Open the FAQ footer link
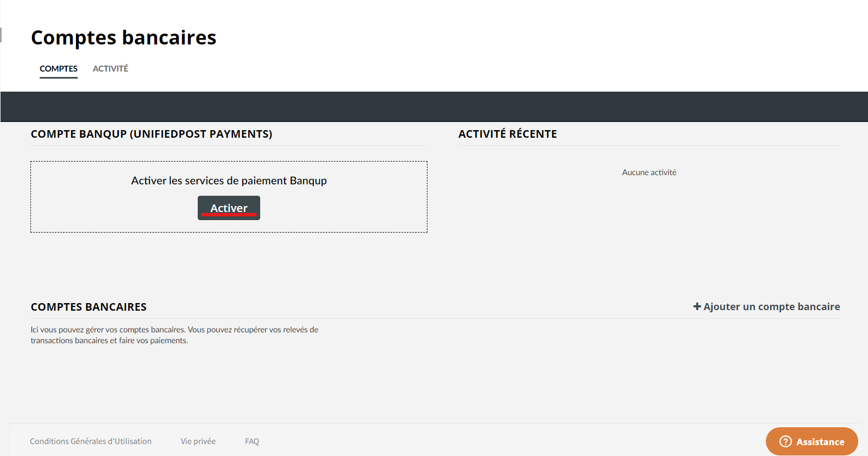Image resolution: width=868 pixels, height=456 pixels. coord(252,441)
